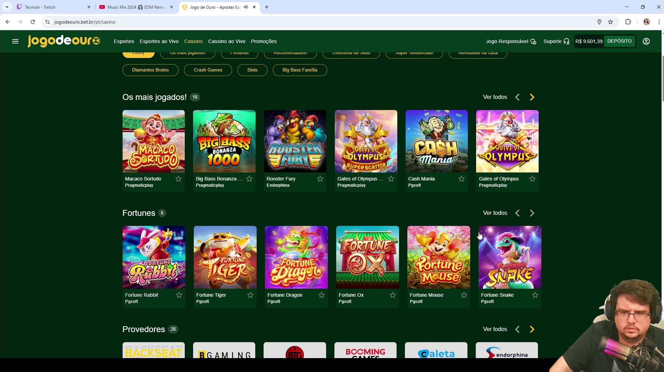
Task: Show previous providers in Provedores
Action: click(x=517, y=329)
